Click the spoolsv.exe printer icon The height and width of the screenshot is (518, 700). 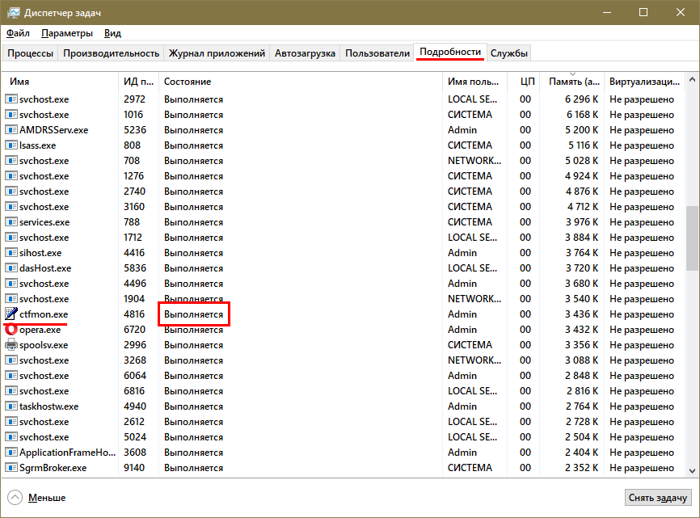coord(11,345)
